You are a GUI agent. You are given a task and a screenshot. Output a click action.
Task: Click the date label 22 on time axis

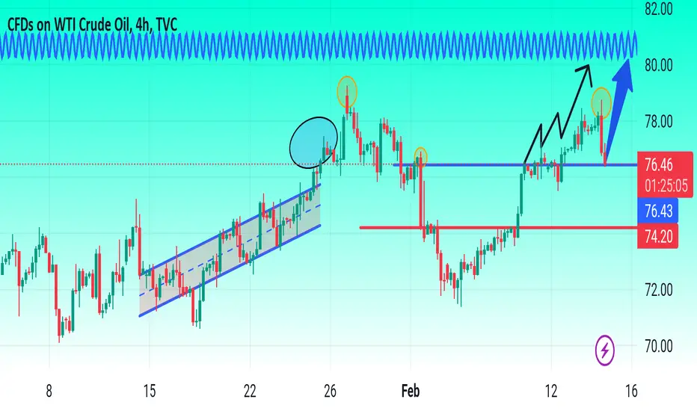point(250,391)
